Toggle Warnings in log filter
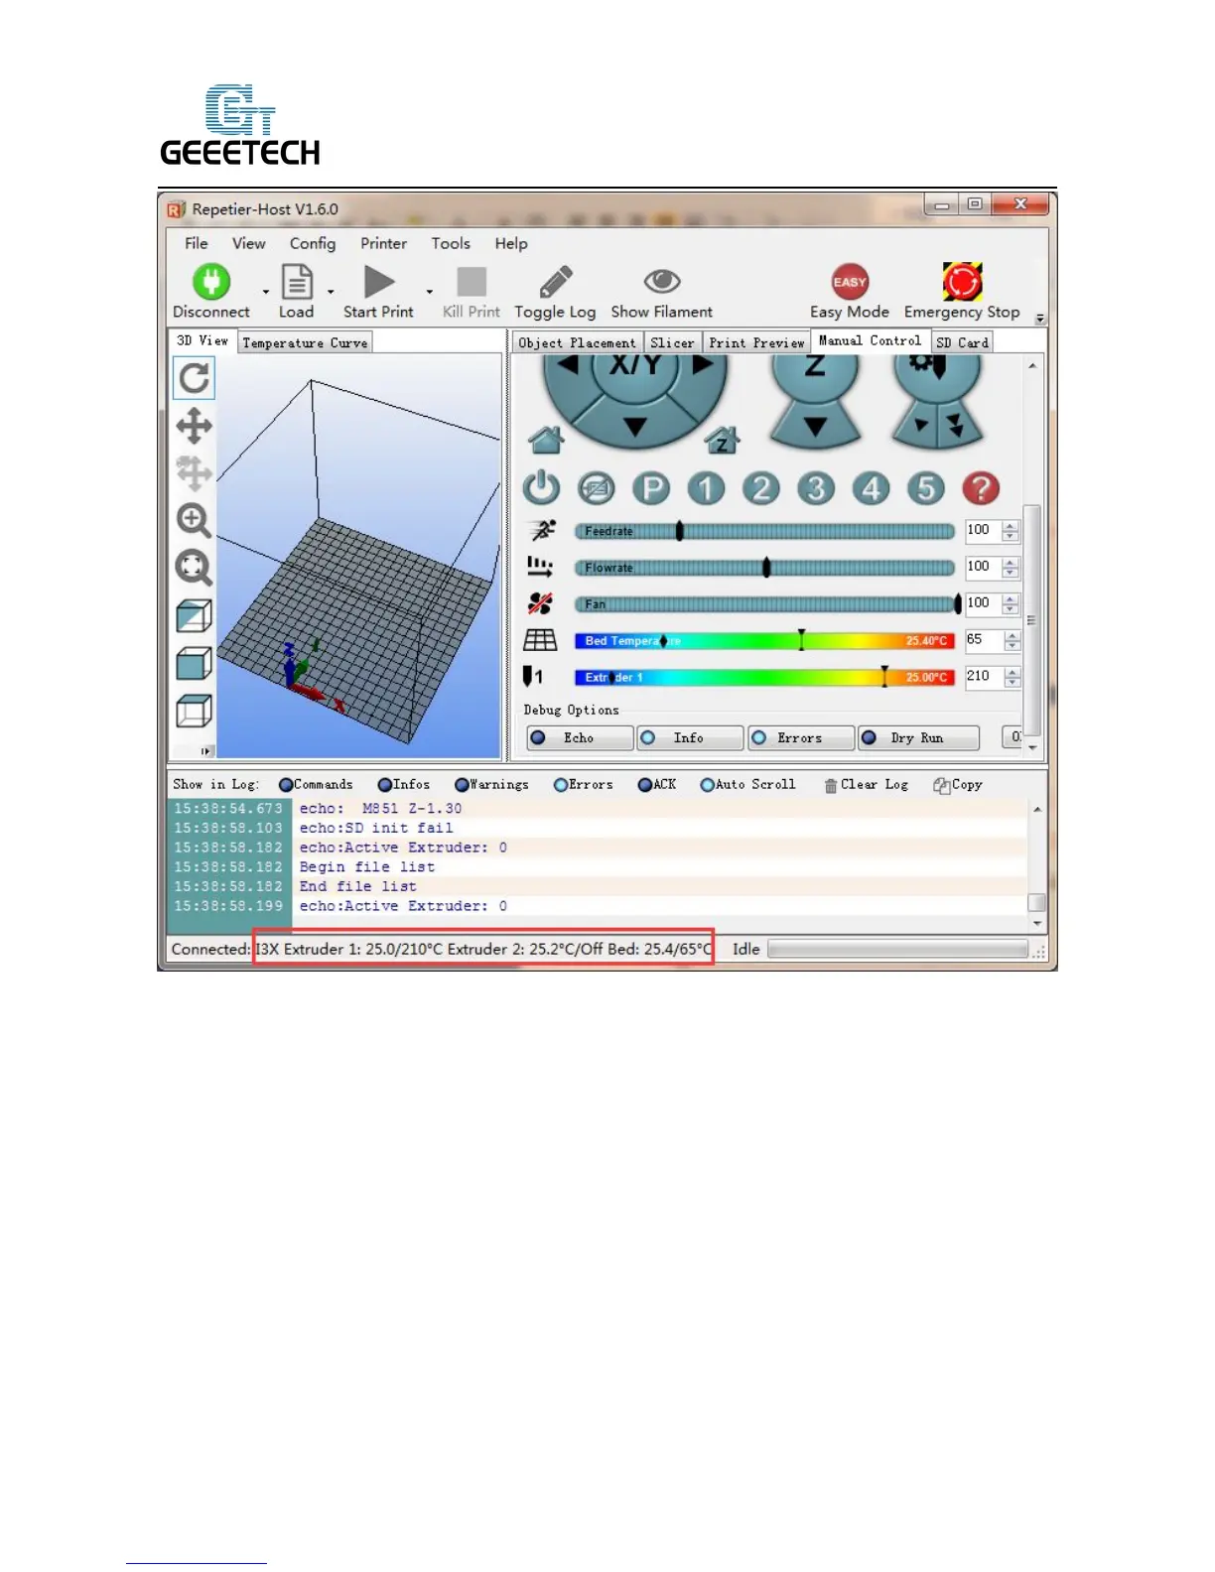This screenshot has height=1572, width=1215. 491,785
